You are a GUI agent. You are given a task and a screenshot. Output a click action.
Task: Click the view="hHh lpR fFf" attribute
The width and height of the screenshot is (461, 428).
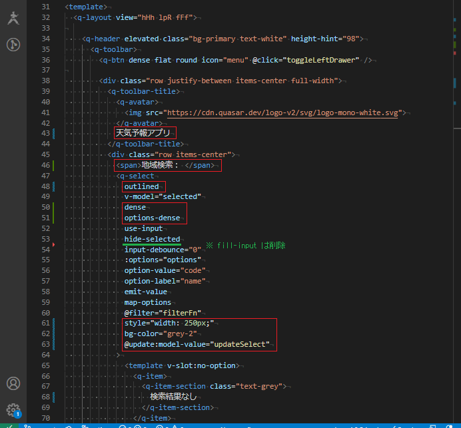point(155,17)
